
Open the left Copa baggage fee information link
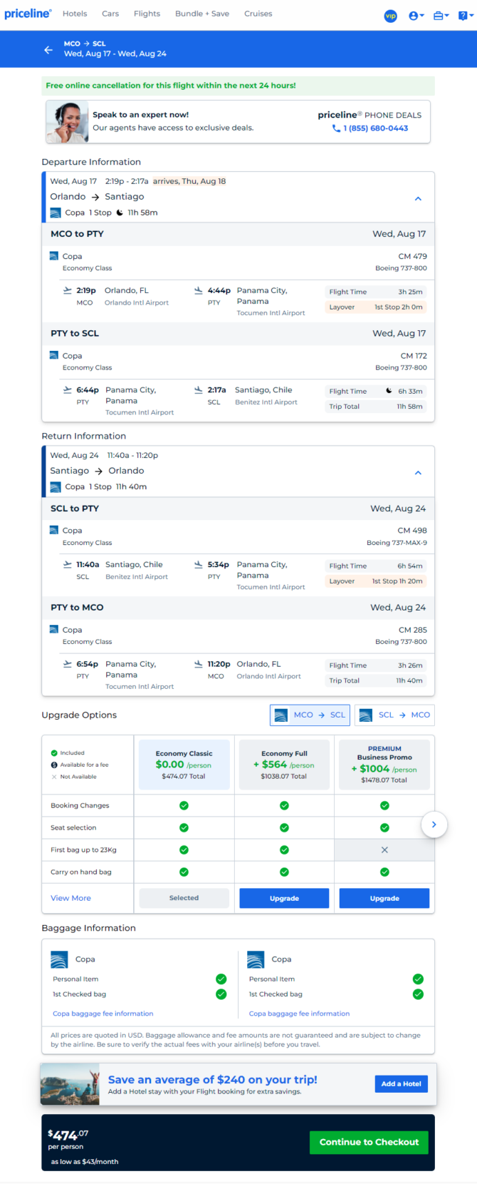click(103, 1014)
